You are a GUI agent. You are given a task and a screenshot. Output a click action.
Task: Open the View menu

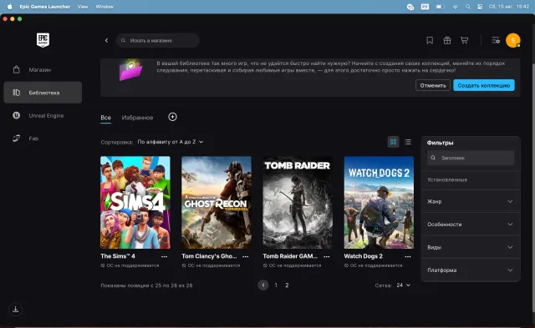click(x=83, y=7)
